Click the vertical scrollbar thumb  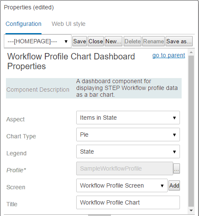coord(191,131)
